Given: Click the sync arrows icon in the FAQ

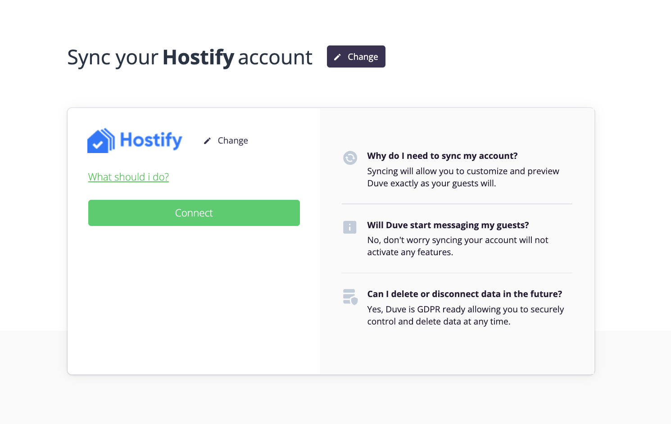Looking at the screenshot, I should tap(350, 158).
